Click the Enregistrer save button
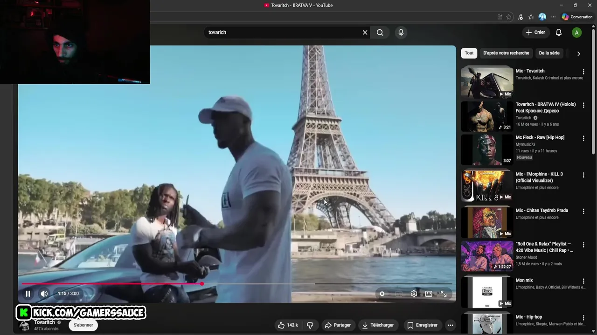 [422, 325]
